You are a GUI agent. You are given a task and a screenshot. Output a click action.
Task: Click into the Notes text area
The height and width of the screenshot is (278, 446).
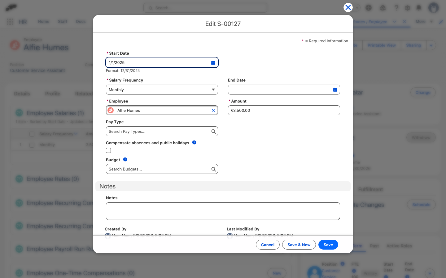click(223, 211)
